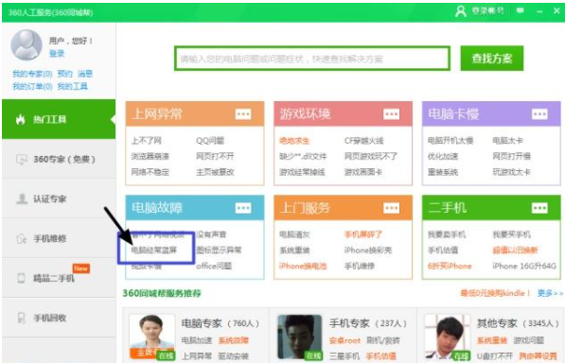Screen dimensions: 565x363
Task: Click the 图标显示异常 link
Action: (x=219, y=250)
